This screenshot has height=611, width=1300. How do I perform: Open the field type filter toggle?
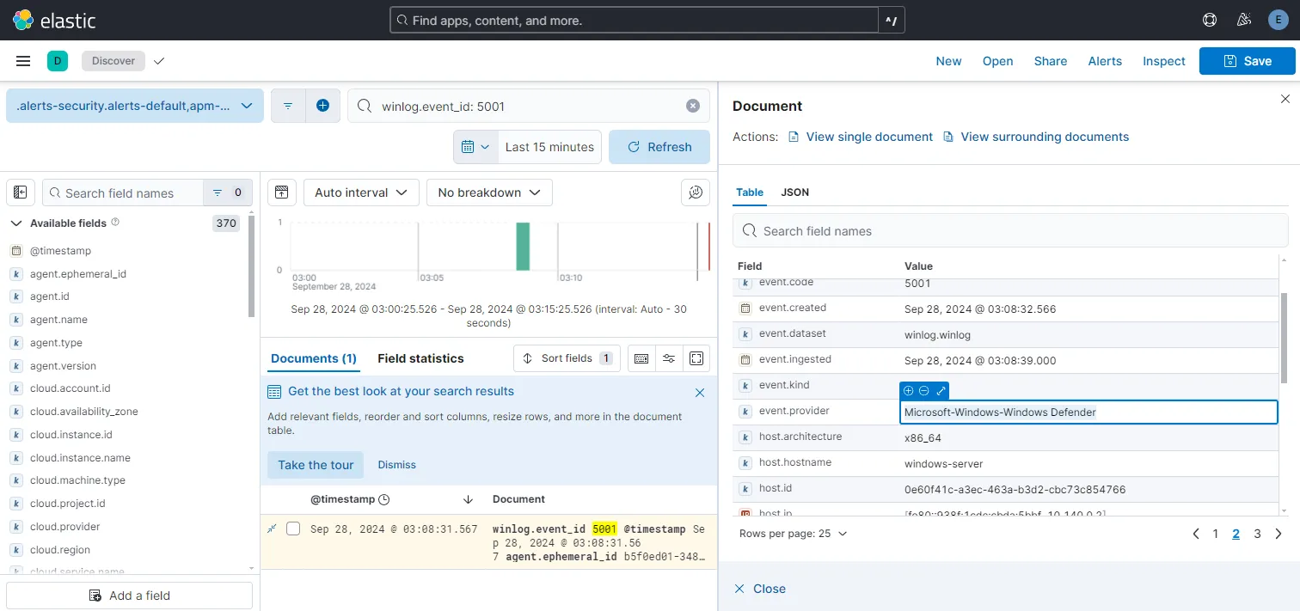coord(226,192)
